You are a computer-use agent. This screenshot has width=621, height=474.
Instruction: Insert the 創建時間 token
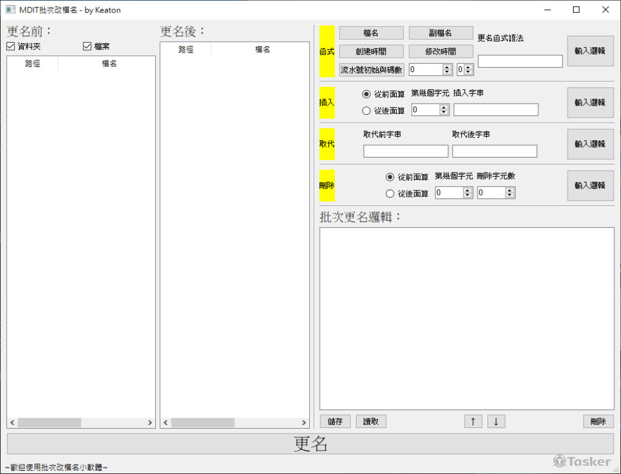(370, 51)
